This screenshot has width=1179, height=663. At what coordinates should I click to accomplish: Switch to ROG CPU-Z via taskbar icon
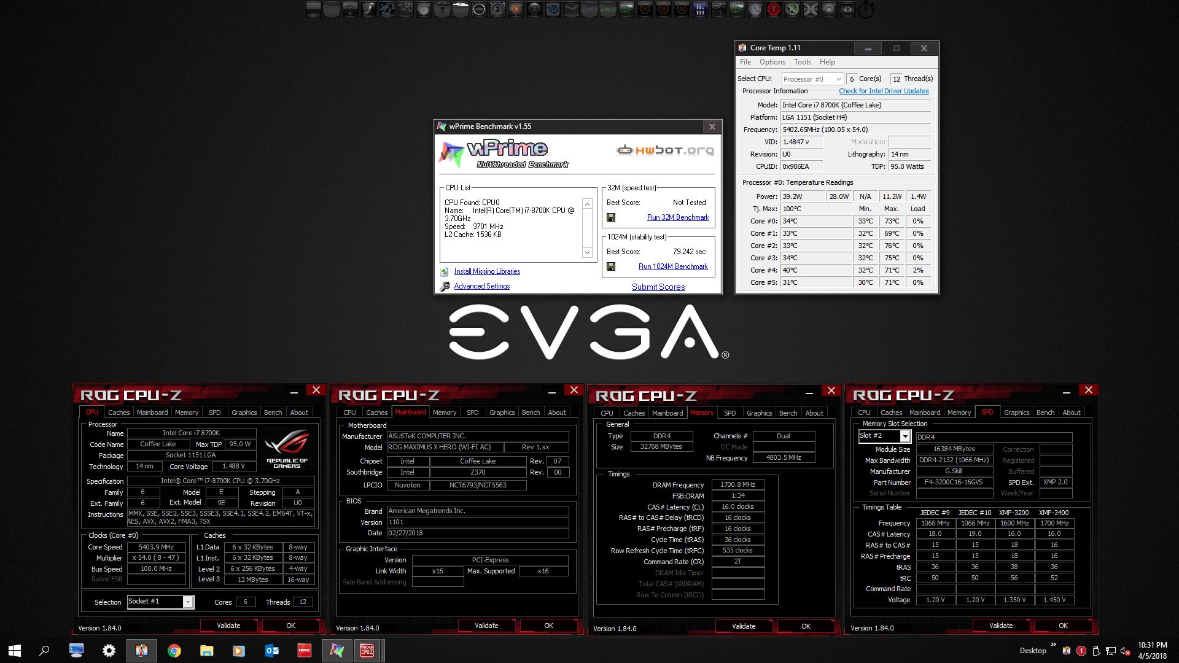pos(368,651)
